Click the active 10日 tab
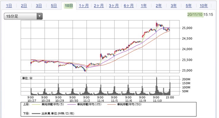 69,6
